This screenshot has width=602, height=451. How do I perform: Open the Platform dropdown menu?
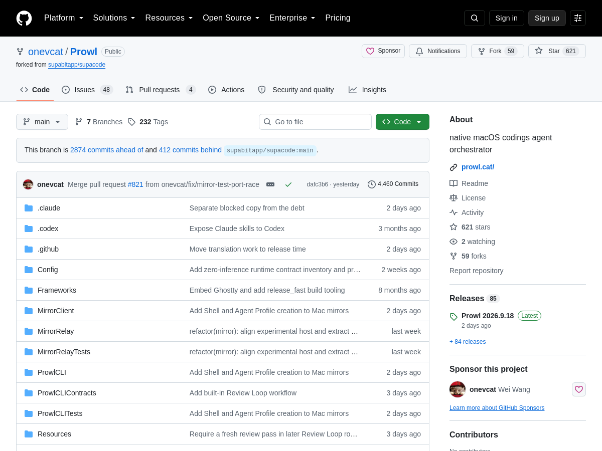pyautogui.click(x=64, y=18)
